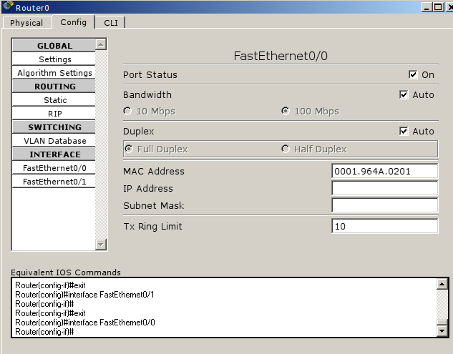
Task: Open the VLAN Database section
Action: 54,141
